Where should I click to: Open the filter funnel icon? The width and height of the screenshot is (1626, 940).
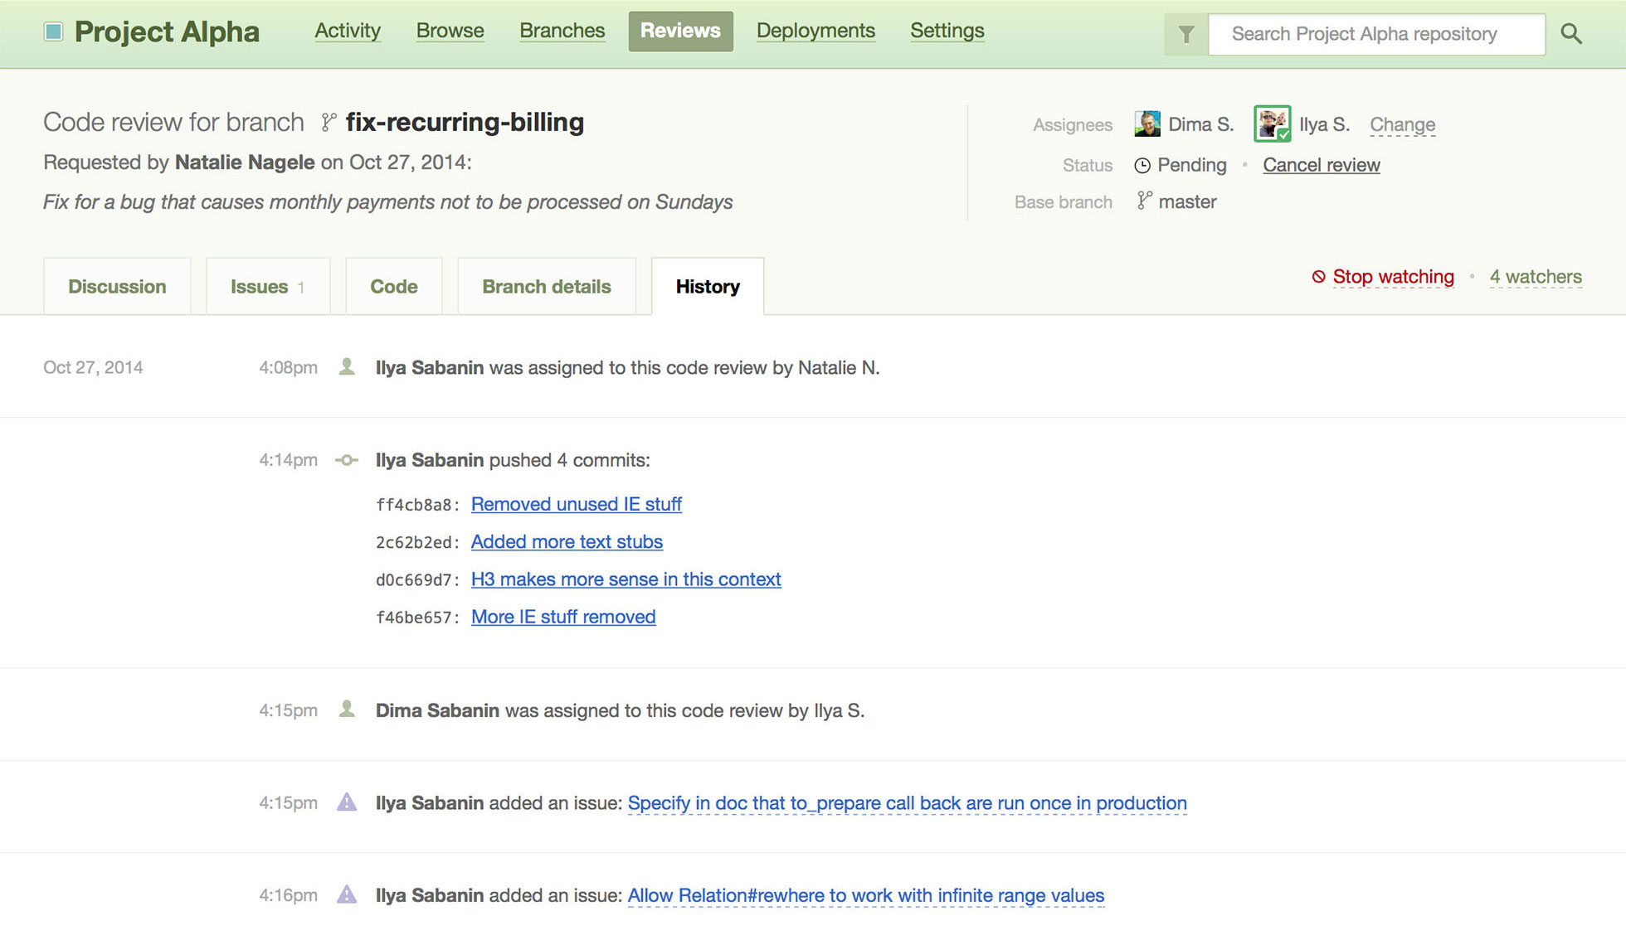tap(1186, 34)
